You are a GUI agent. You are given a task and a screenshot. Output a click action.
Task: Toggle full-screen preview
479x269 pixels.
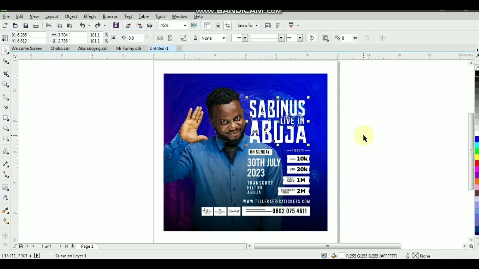[194, 25]
